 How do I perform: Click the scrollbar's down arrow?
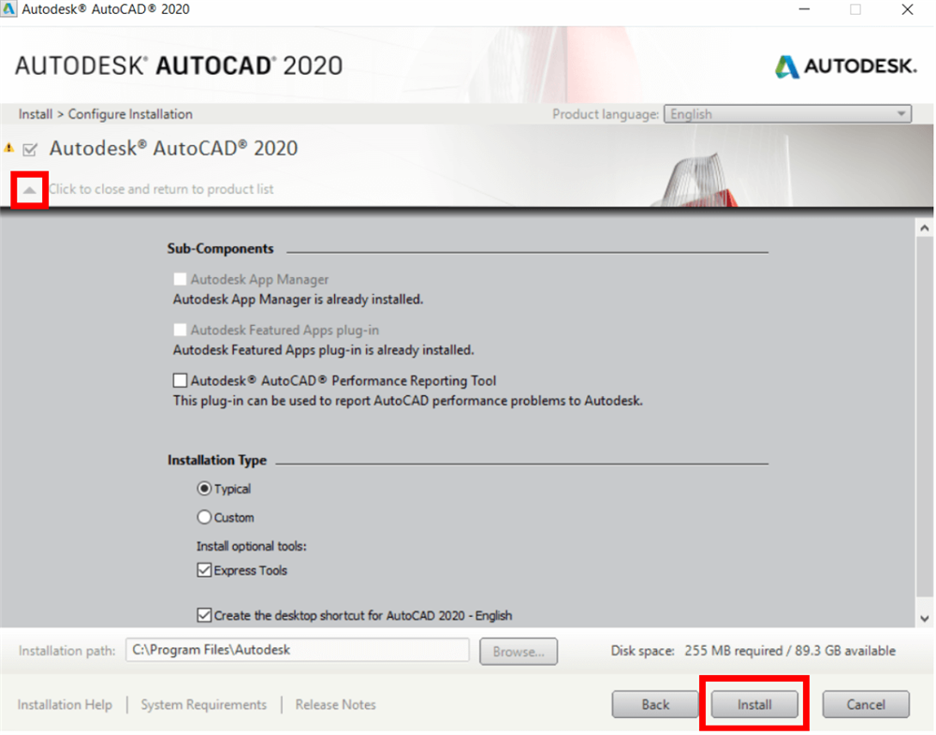pos(924,619)
